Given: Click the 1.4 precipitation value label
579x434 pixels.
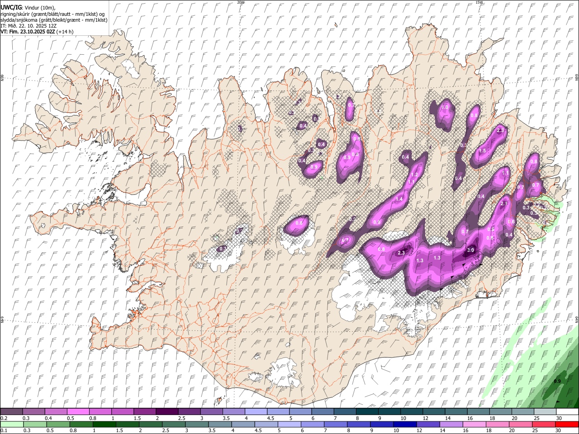Looking at the screenshot, I should [x=399, y=199].
